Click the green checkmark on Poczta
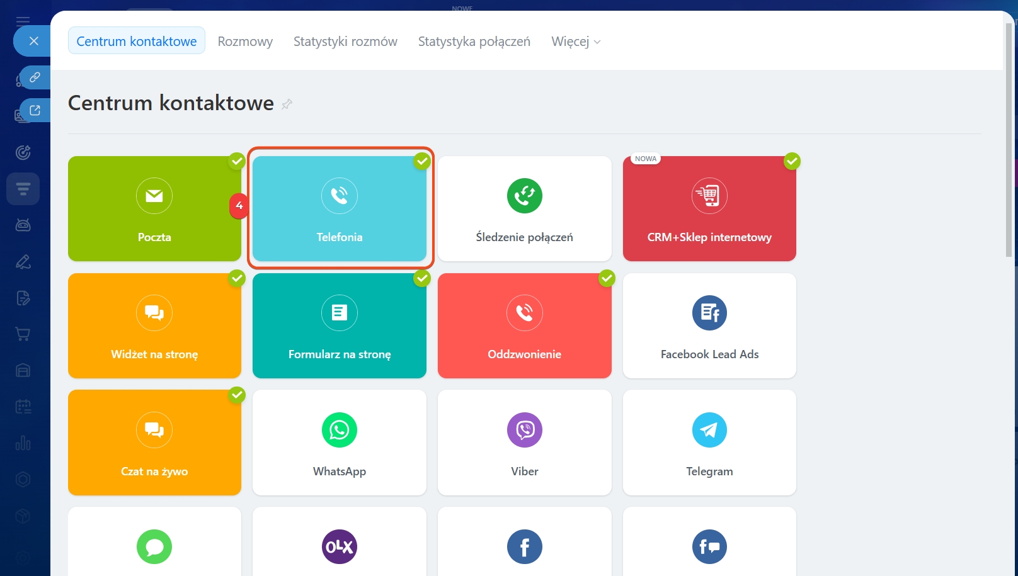 point(237,161)
